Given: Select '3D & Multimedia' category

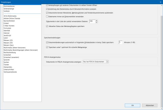Looking at the screenshot, I should [x=10, y=16].
